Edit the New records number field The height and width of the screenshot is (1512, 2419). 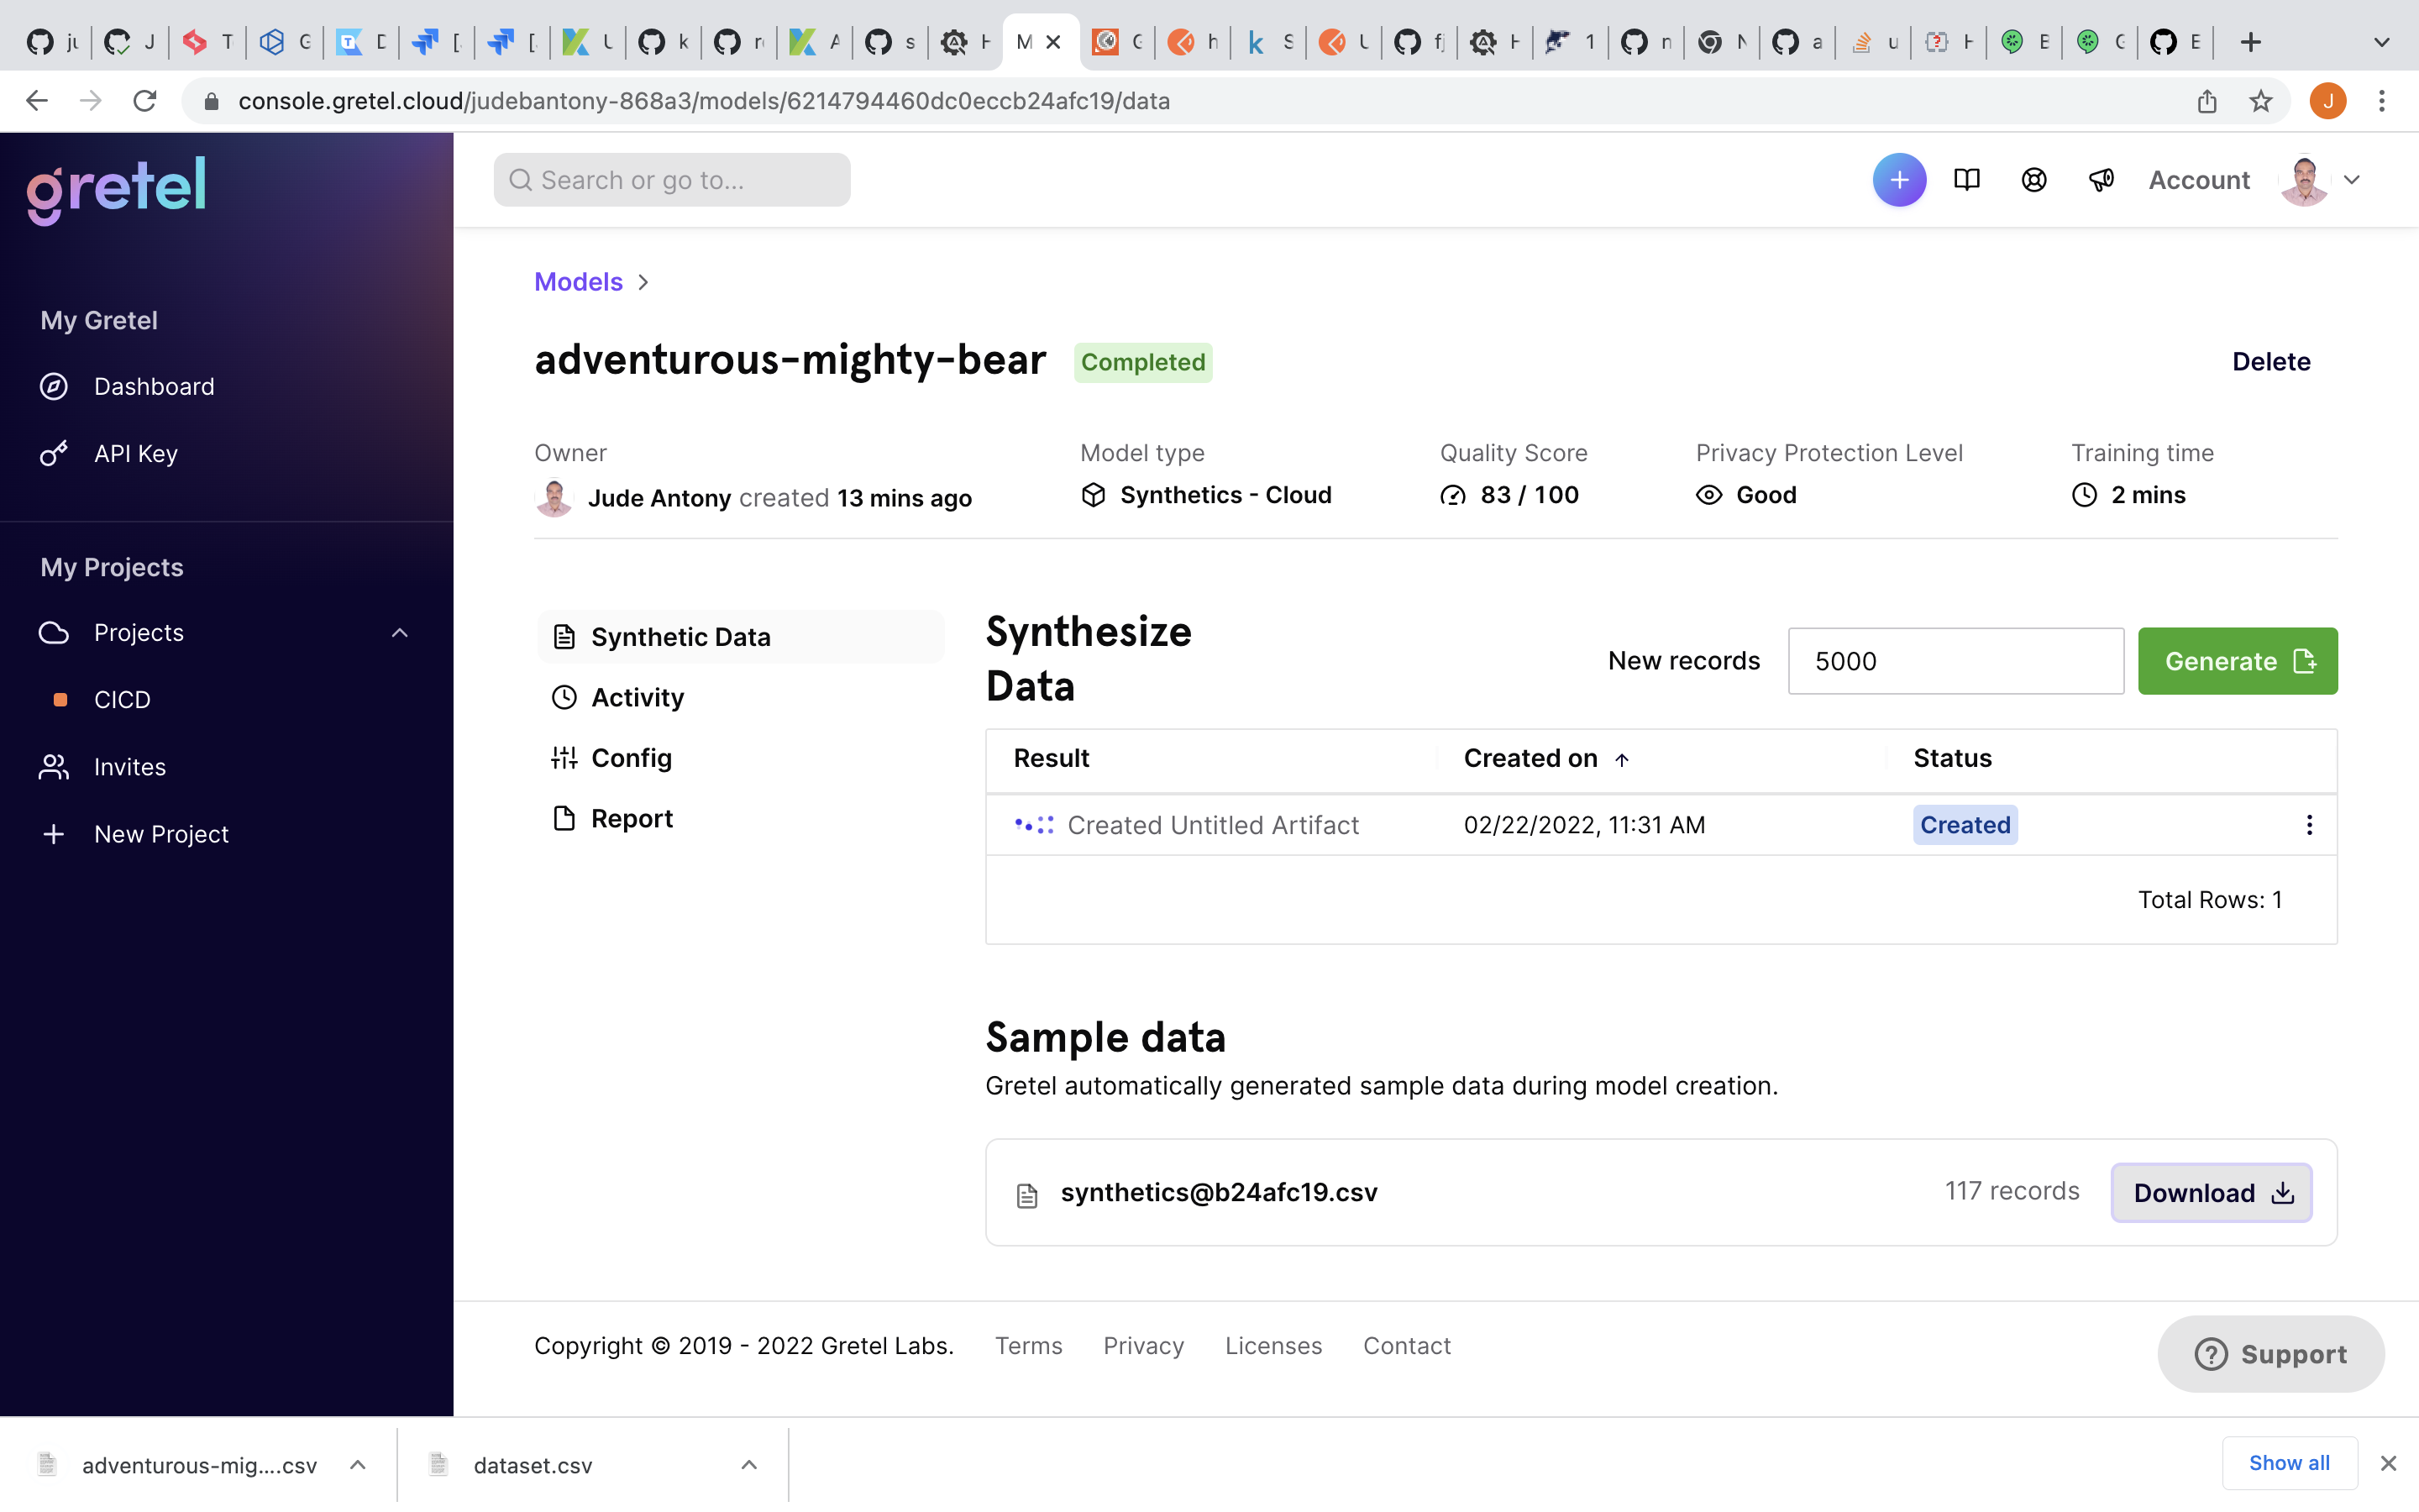point(1955,661)
